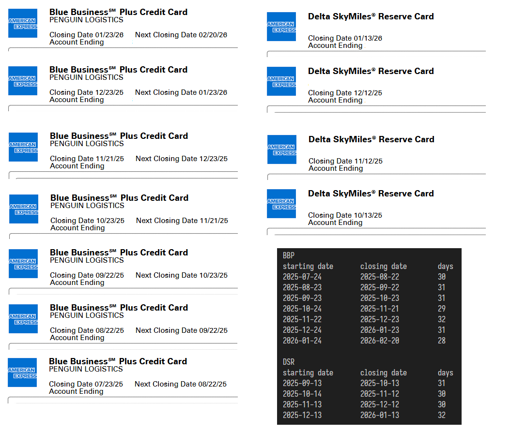Select the 2026-02-20 closing date table cell
The image size is (511, 447).
pyautogui.click(x=380, y=341)
